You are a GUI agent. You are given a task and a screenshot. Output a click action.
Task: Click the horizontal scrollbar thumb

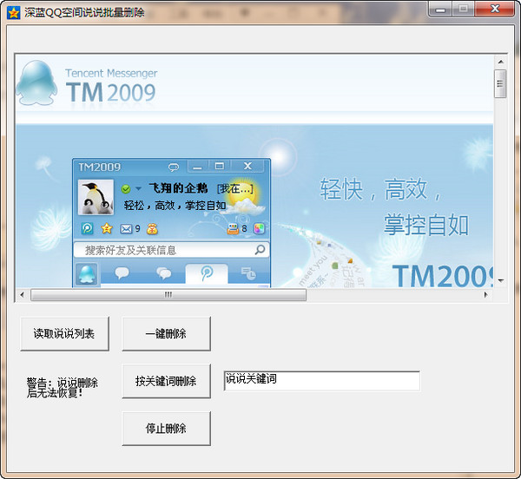click(x=168, y=295)
